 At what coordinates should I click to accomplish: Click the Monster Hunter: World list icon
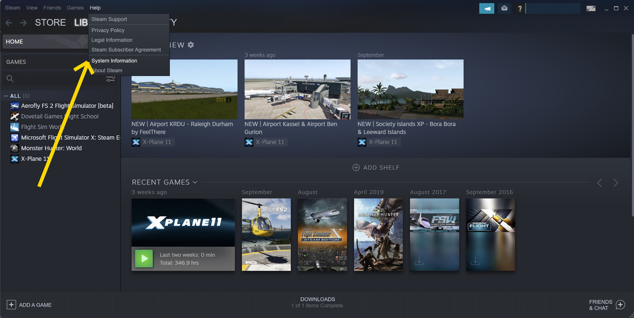point(14,148)
